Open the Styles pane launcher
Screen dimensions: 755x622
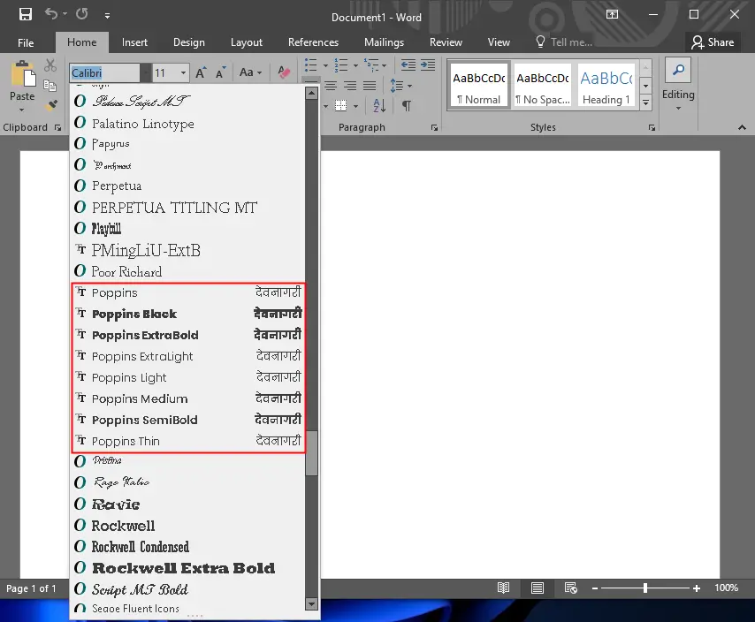point(652,127)
